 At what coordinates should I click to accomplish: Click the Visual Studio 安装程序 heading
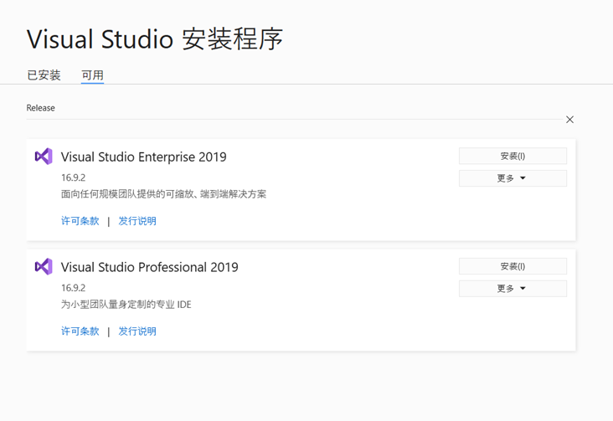(x=155, y=39)
